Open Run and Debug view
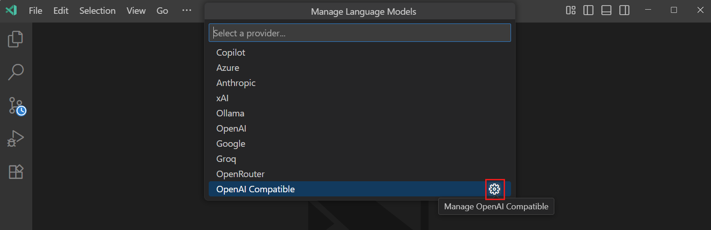Image resolution: width=711 pixels, height=230 pixels. tap(16, 138)
